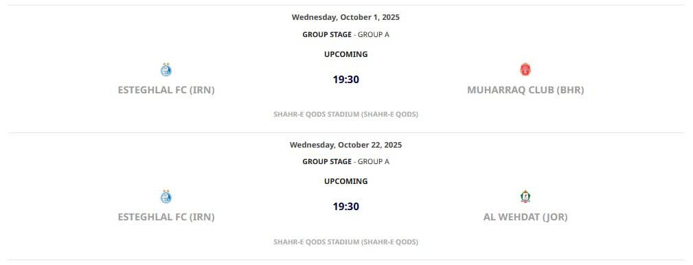Click UPCOMING status of Esteghlal vs Al Wehdat
This screenshot has width=693, height=265.
346,181
